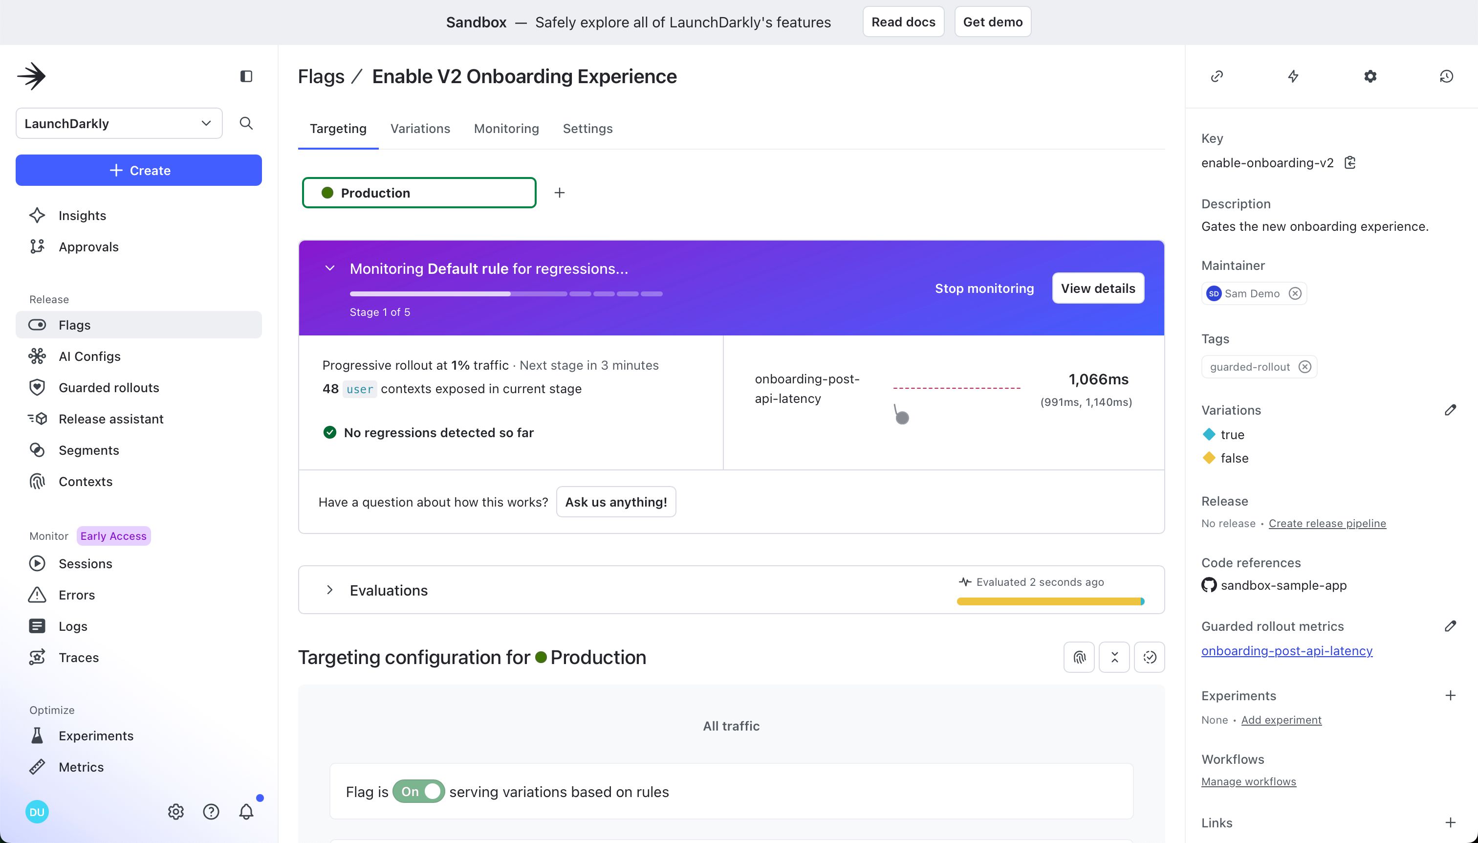
Task: Click the rollout stage progress bar
Action: pos(506,293)
